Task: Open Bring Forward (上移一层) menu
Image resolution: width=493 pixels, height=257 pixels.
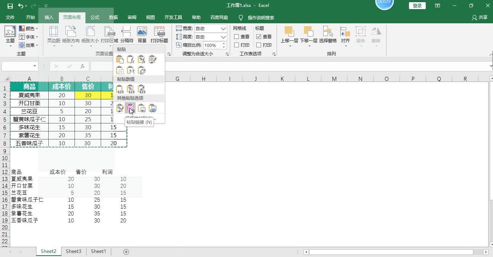Action: tap(289, 36)
